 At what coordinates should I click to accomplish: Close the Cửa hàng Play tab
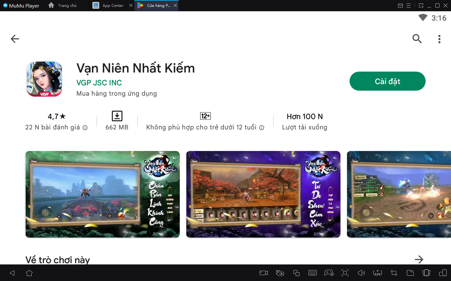[x=175, y=6]
